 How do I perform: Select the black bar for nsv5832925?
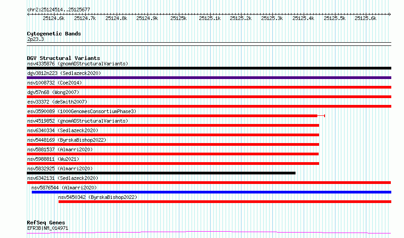(x=161, y=173)
